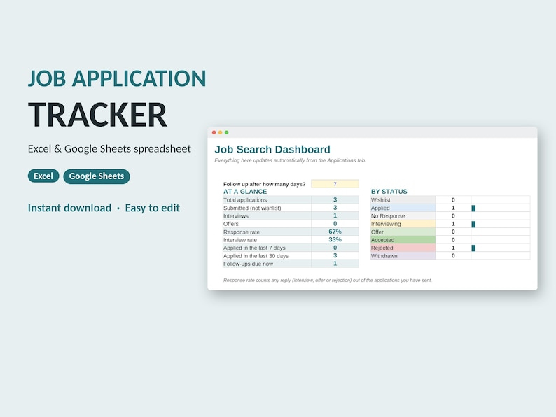Select the Wishlist count 0

coord(453,200)
